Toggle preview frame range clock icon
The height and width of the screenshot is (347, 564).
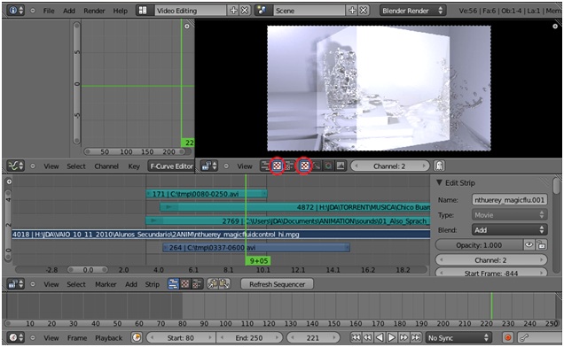(x=137, y=337)
